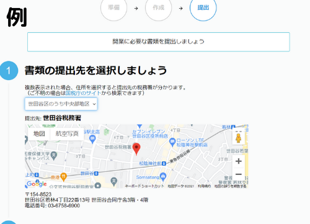Click the 松陰神社前 station icon
310x224 pixels.
tap(164, 163)
